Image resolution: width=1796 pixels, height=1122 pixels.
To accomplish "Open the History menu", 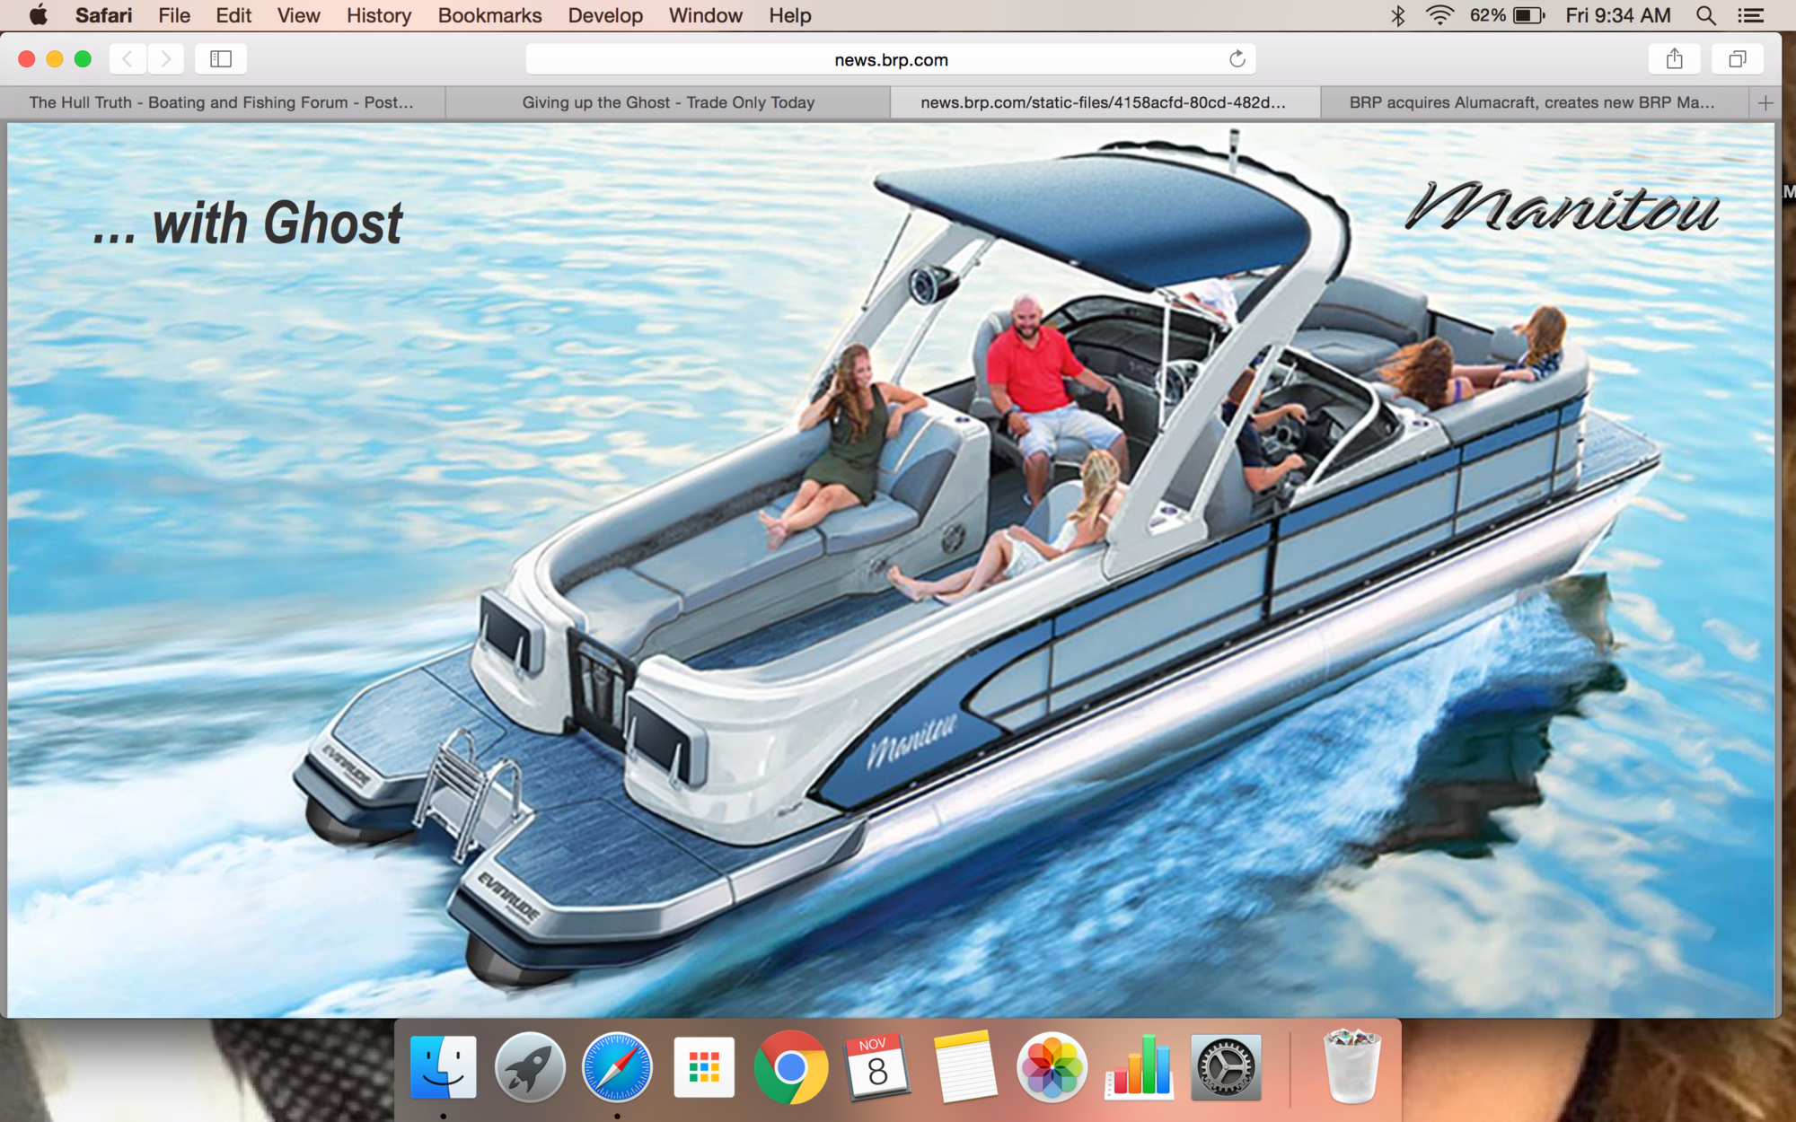I will click(379, 15).
